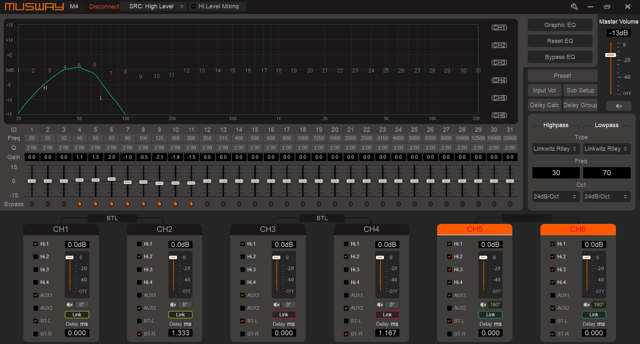Mute CH2 with its speaker icon
640x344 pixels.
[x=173, y=305]
